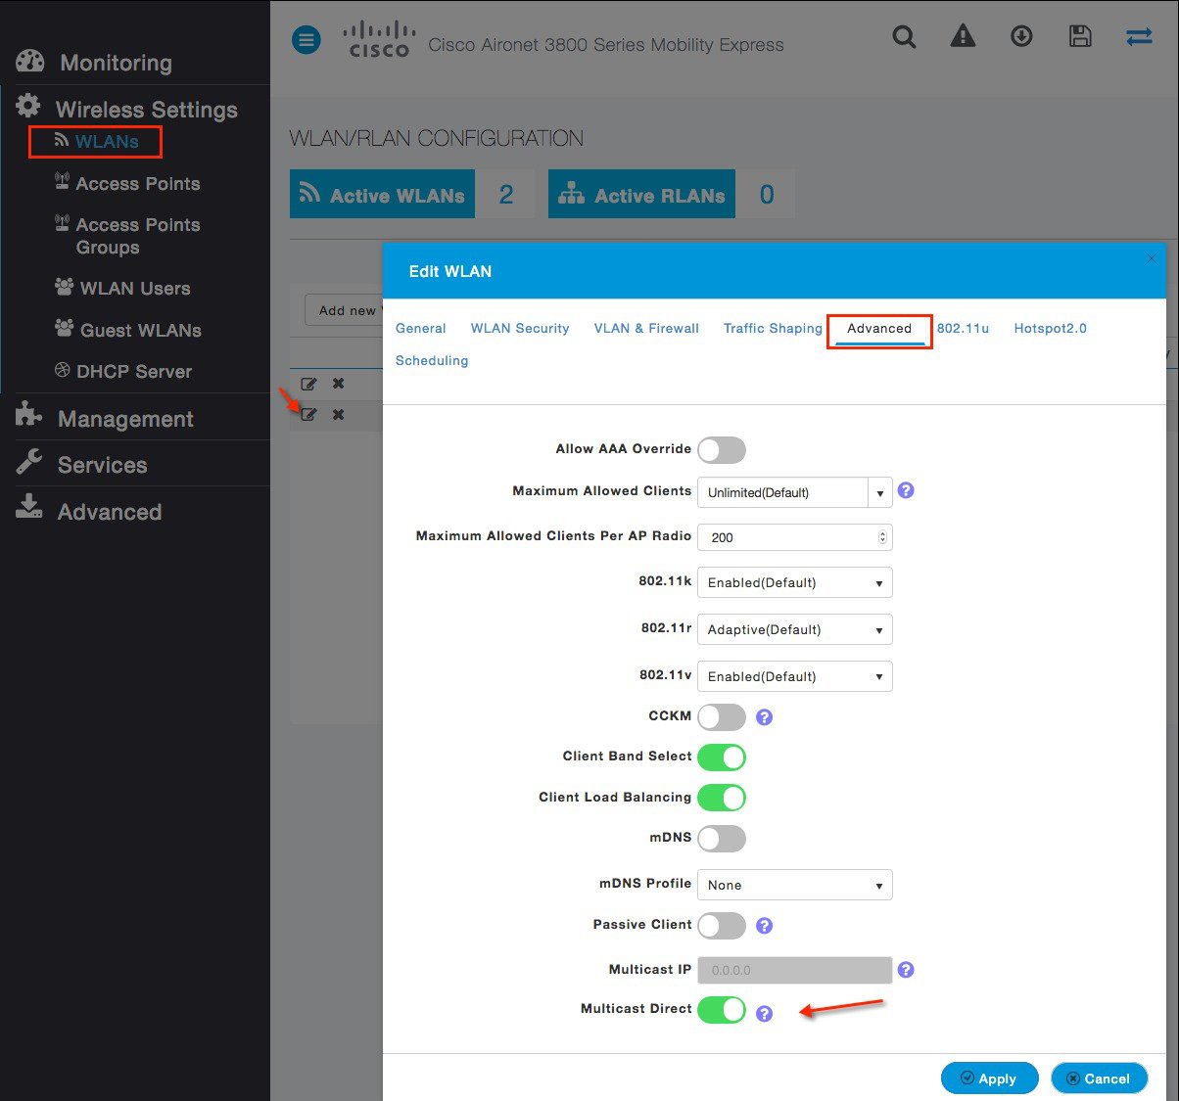Image resolution: width=1179 pixels, height=1101 pixels.
Task: Click help icon next to Multicast Direct
Action: tap(765, 1014)
